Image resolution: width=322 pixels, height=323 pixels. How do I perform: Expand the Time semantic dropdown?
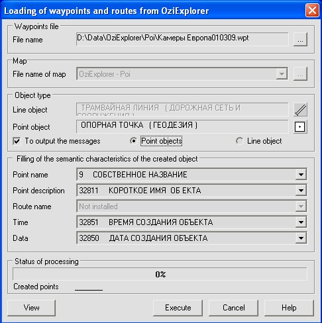point(301,222)
